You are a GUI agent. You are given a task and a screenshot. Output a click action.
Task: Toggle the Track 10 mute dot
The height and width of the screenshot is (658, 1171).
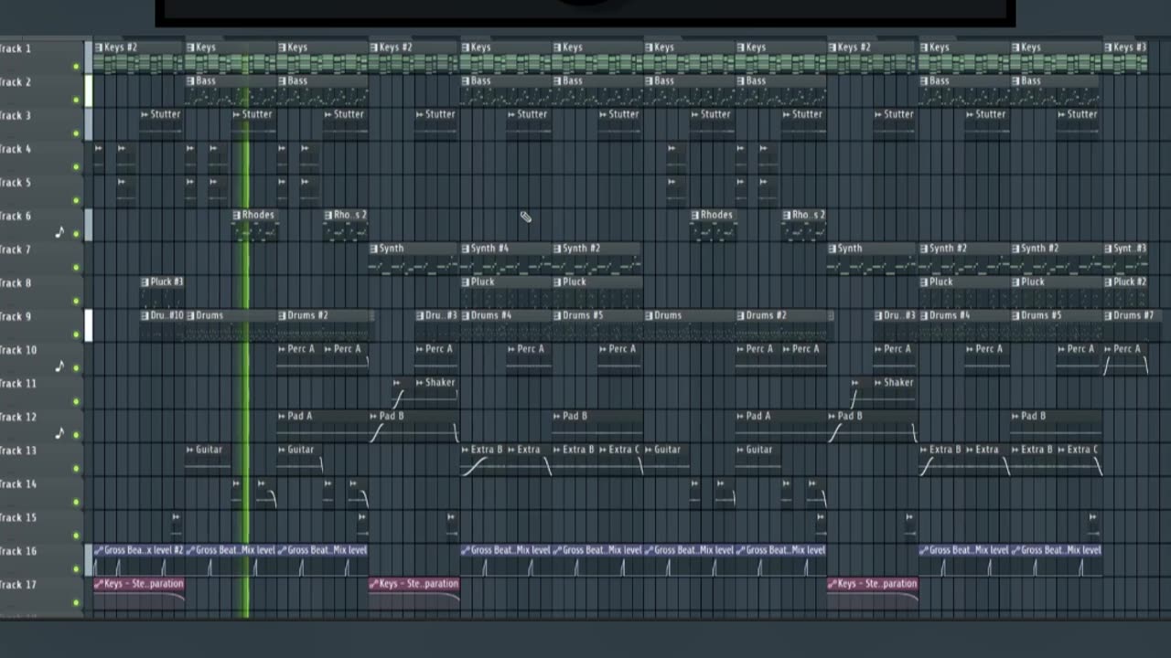[76, 368]
